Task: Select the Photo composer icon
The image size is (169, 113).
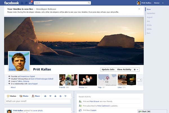Action: pos(24,96)
